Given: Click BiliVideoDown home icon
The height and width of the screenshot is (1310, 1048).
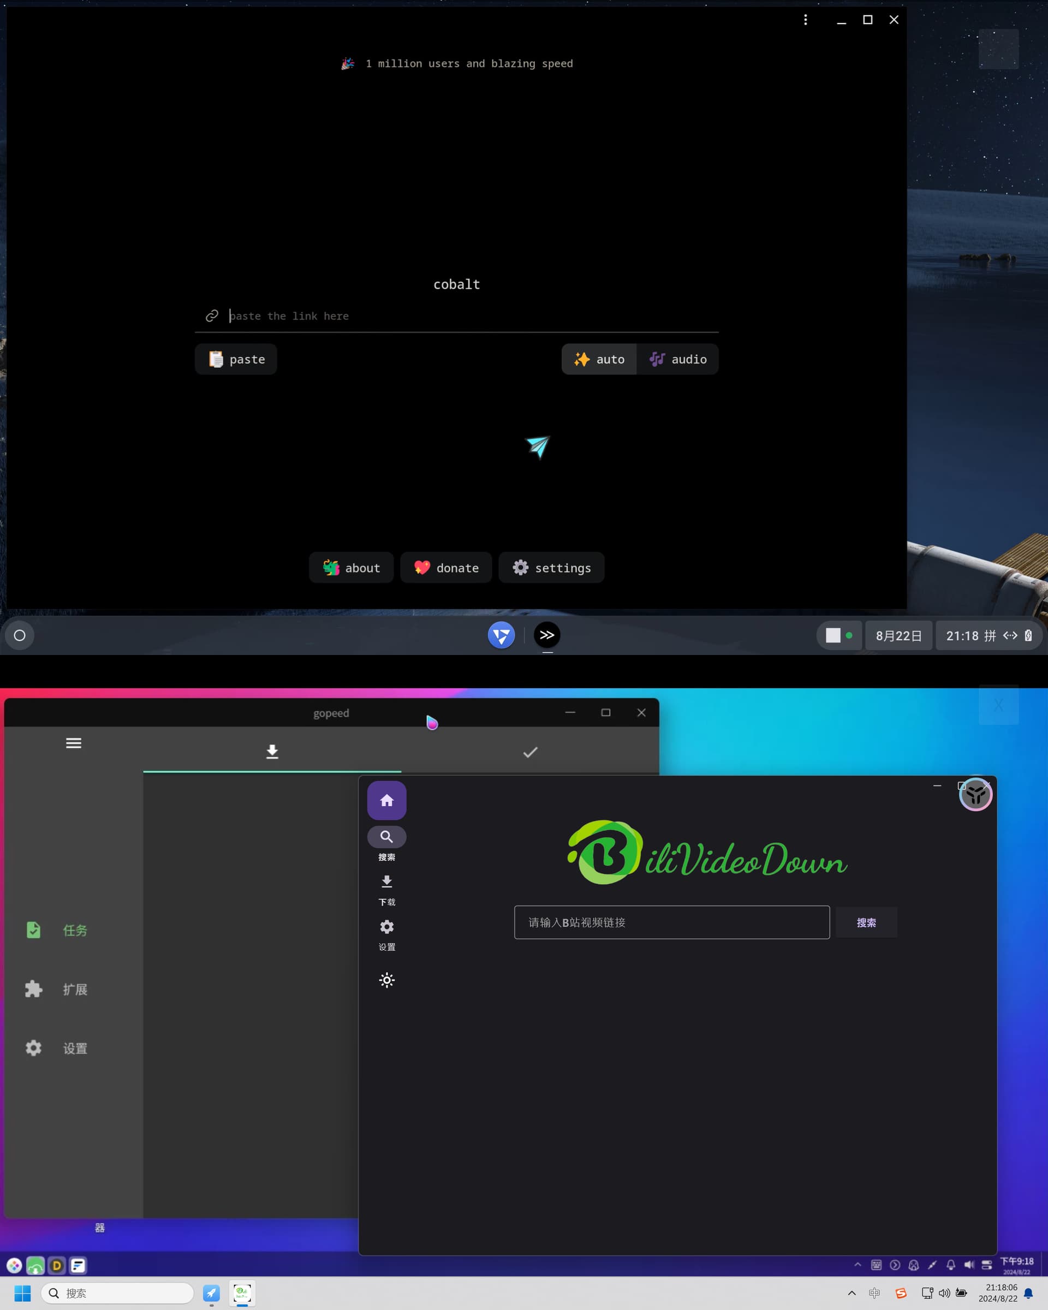Looking at the screenshot, I should 386,801.
